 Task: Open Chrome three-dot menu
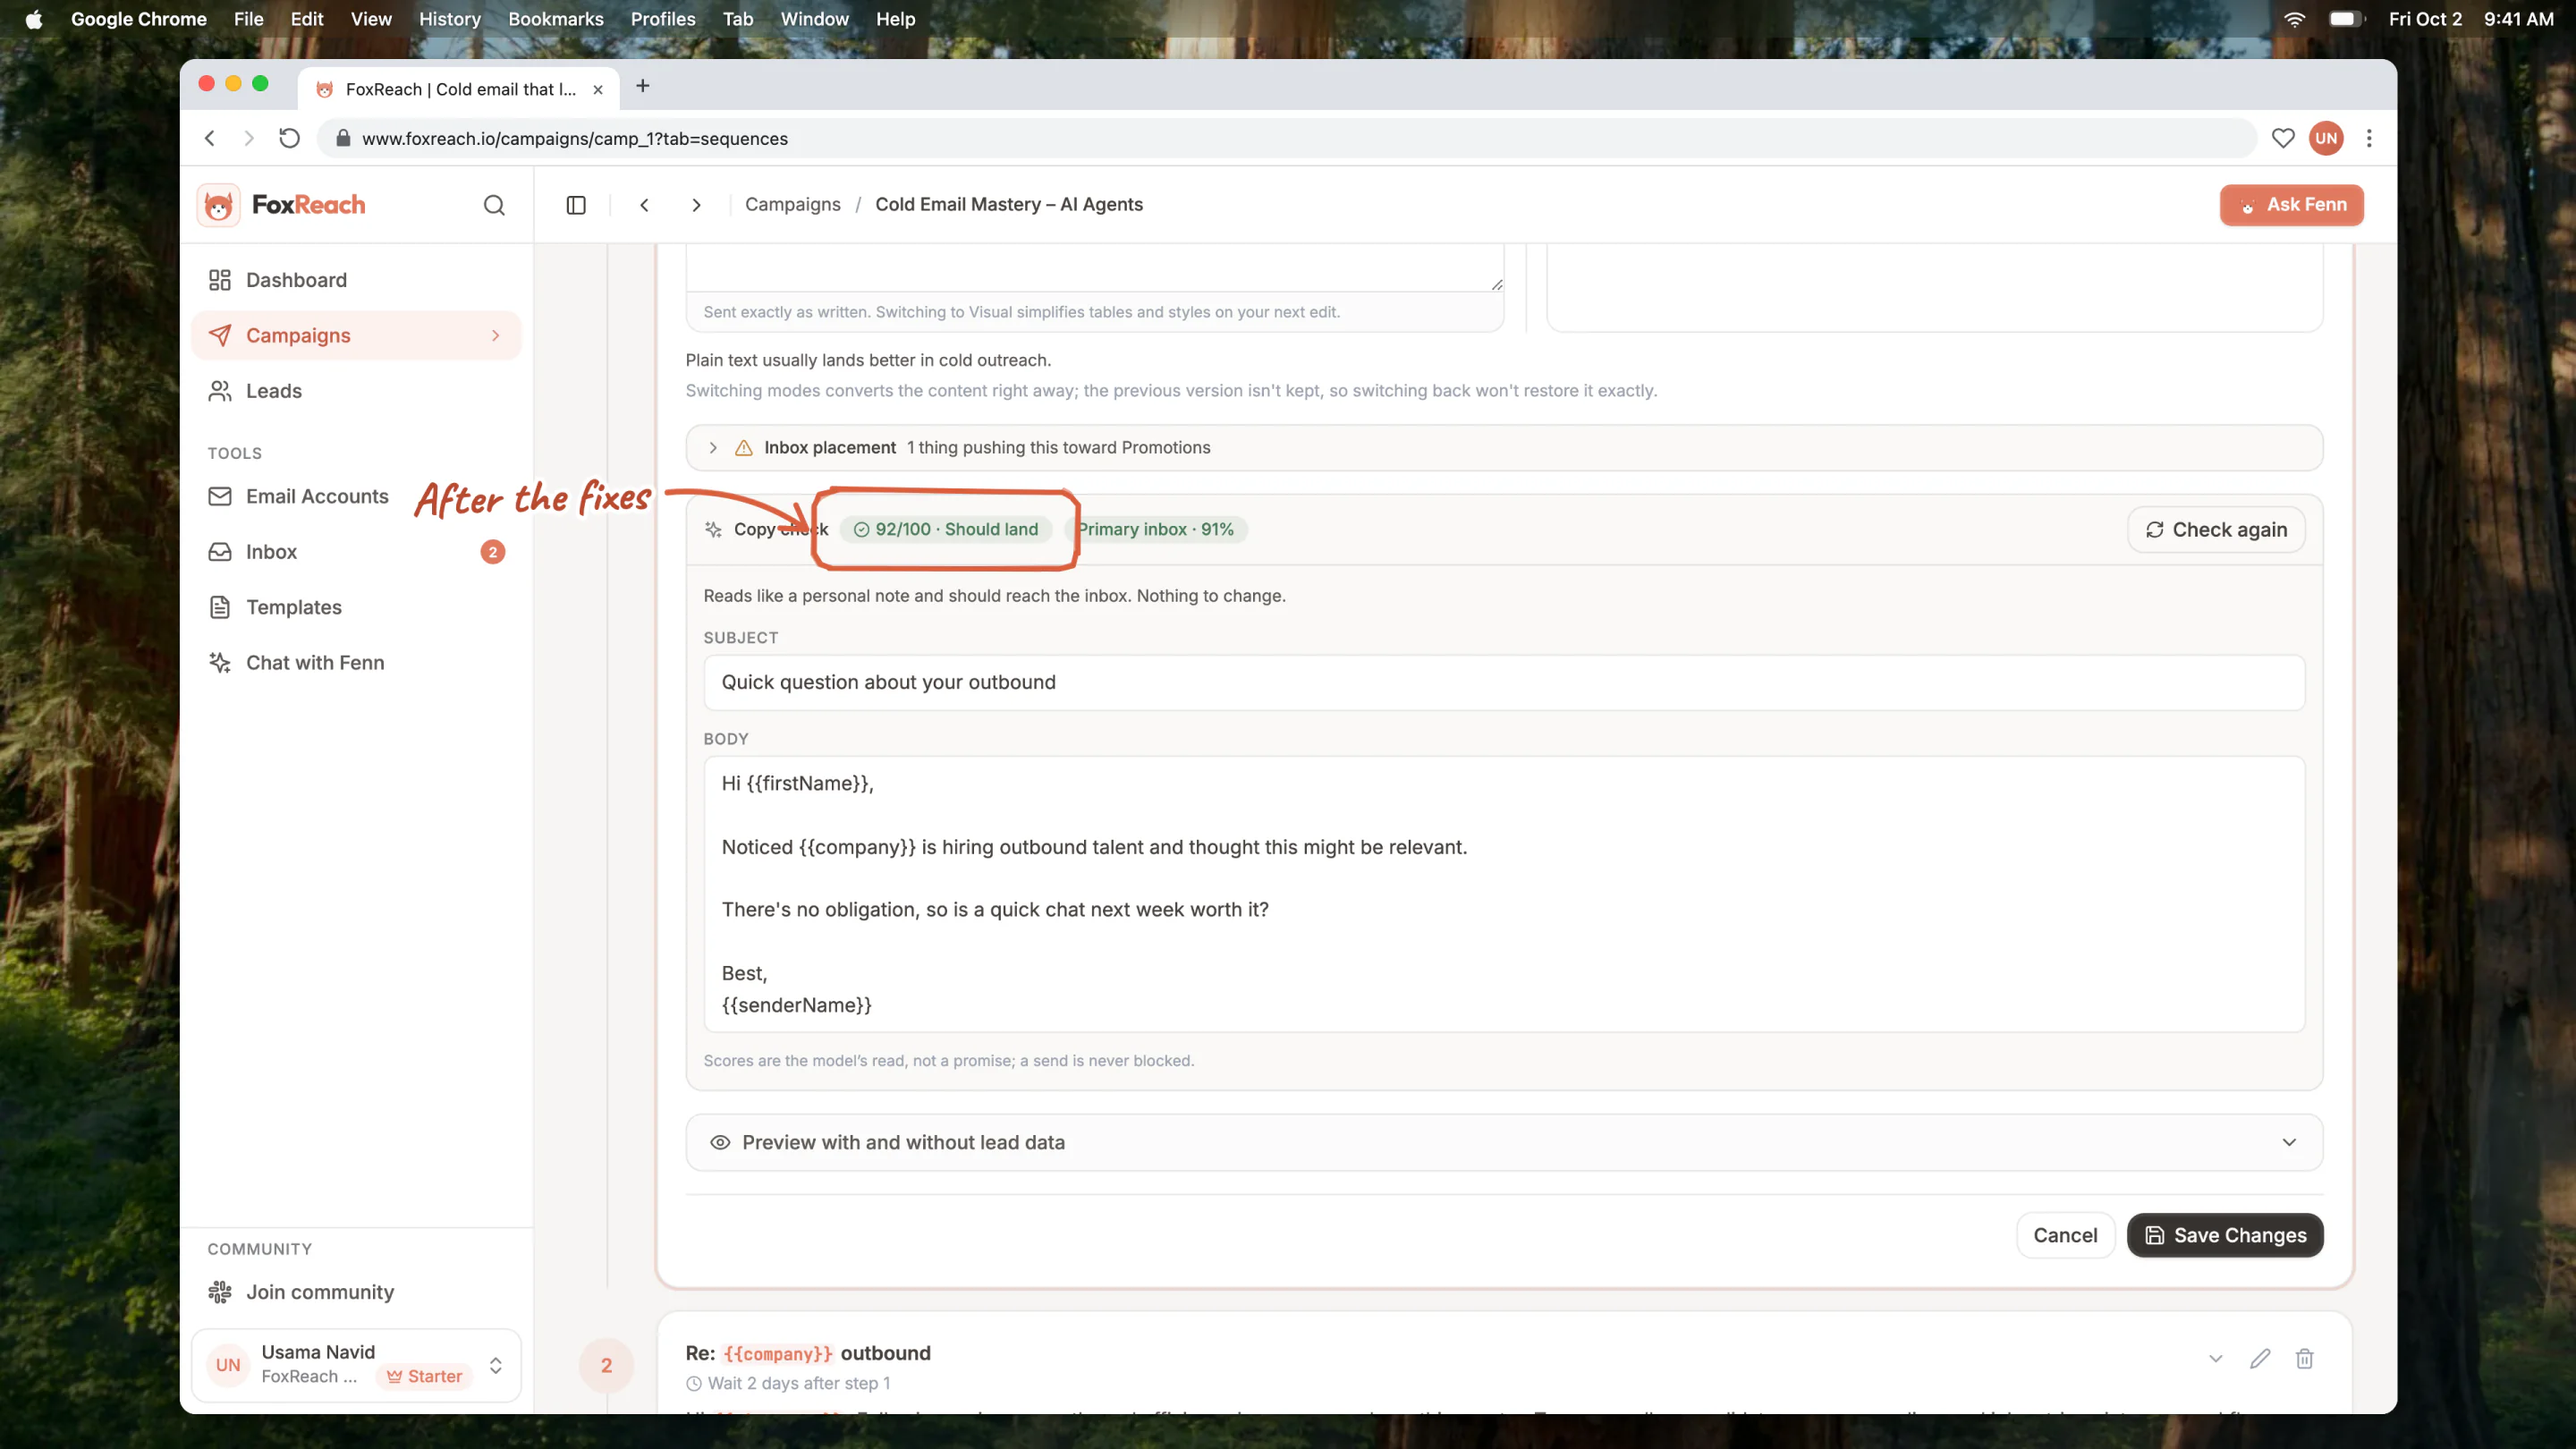click(2369, 139)
